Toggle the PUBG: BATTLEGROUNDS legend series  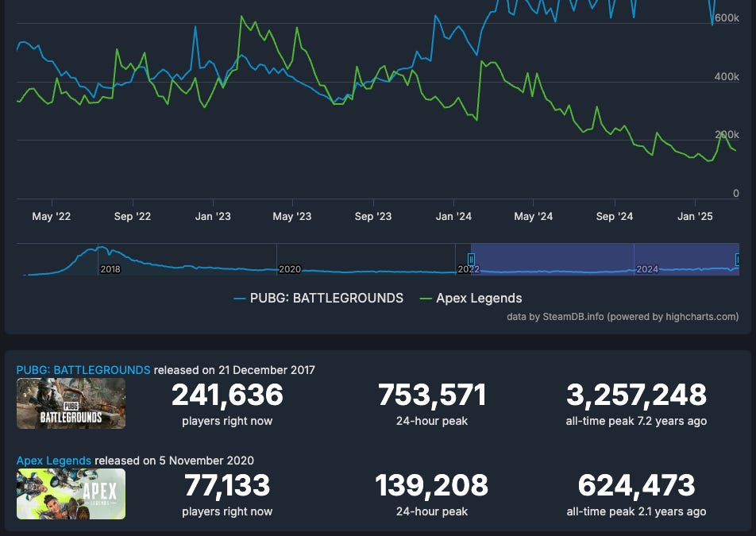click(318, 299)
